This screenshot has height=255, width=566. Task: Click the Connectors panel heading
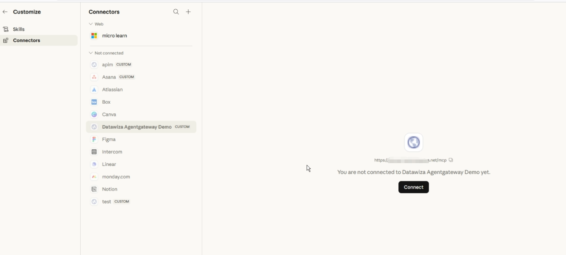click(104, 12)
